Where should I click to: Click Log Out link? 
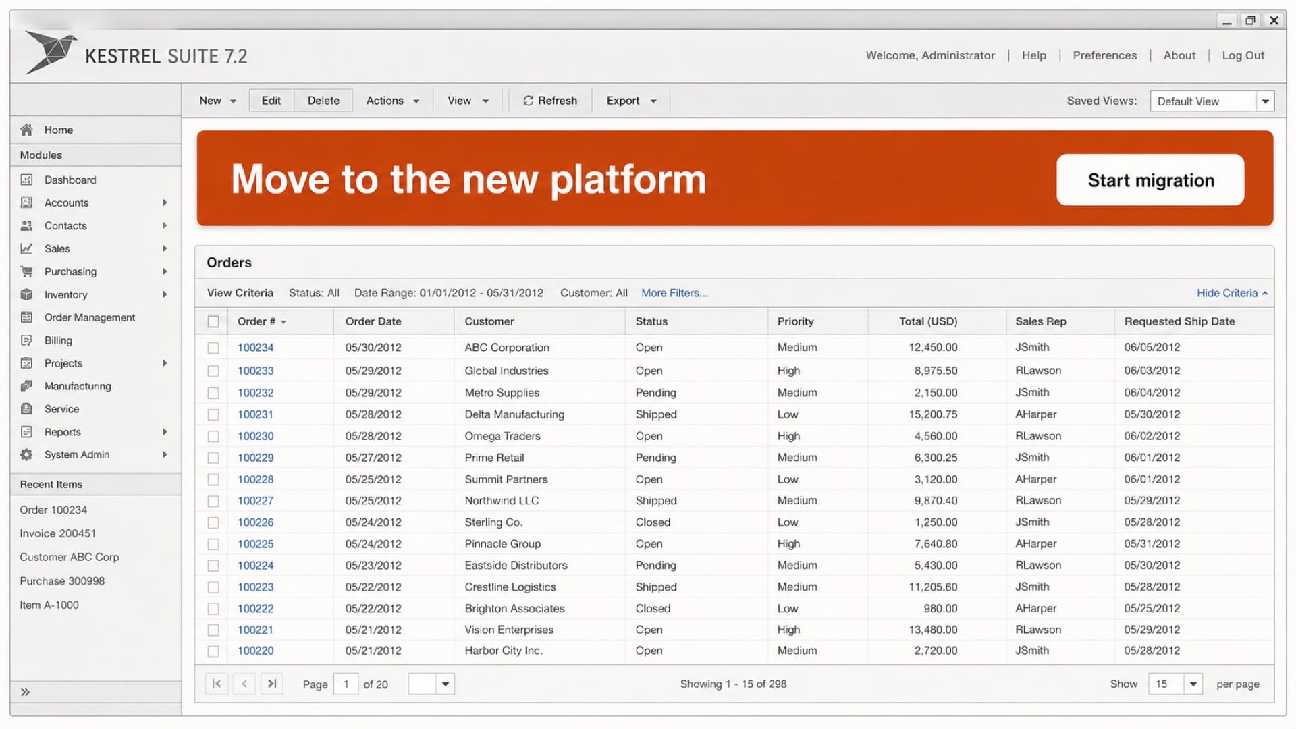point(1243,55)
